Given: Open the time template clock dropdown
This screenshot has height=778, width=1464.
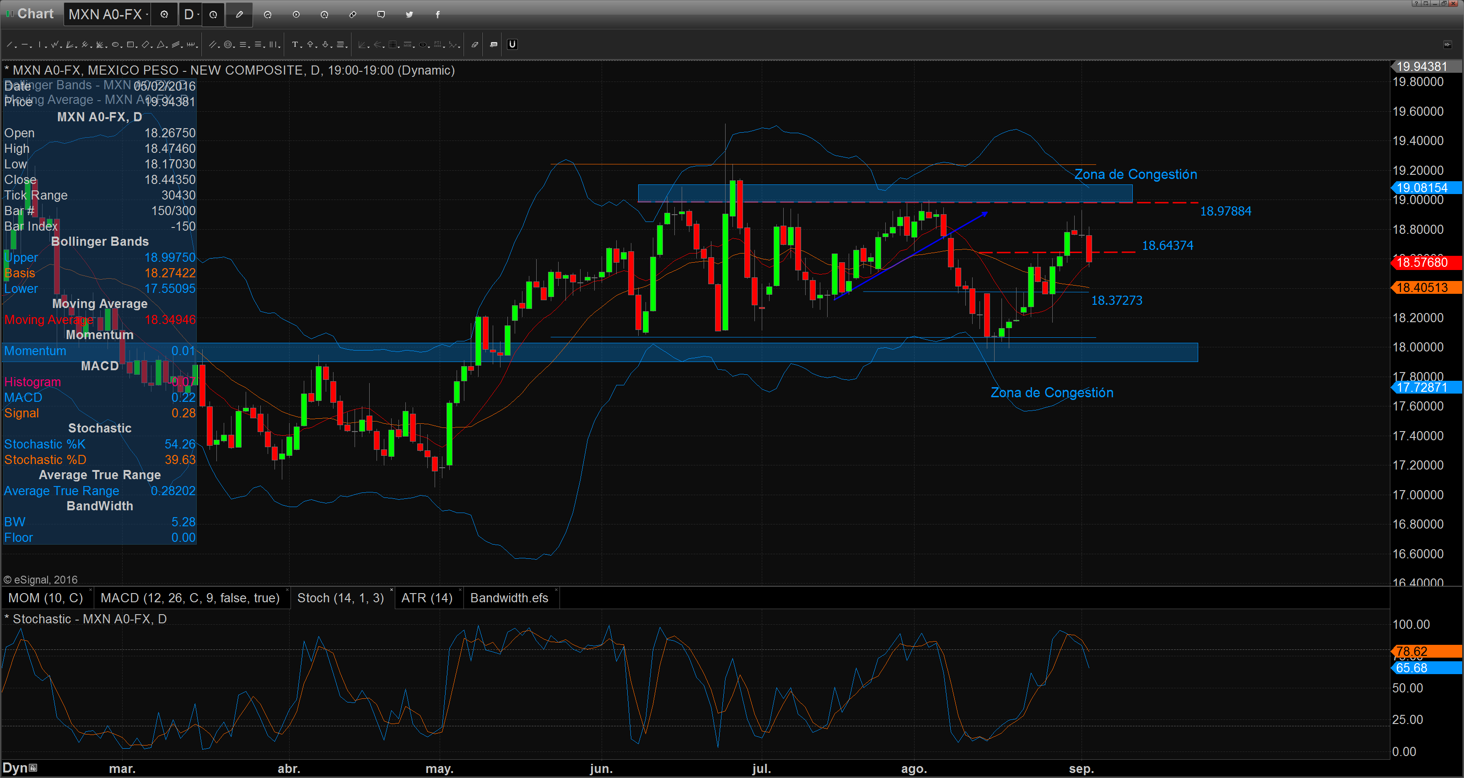Looking at the screenshot, I should point(213,14).
